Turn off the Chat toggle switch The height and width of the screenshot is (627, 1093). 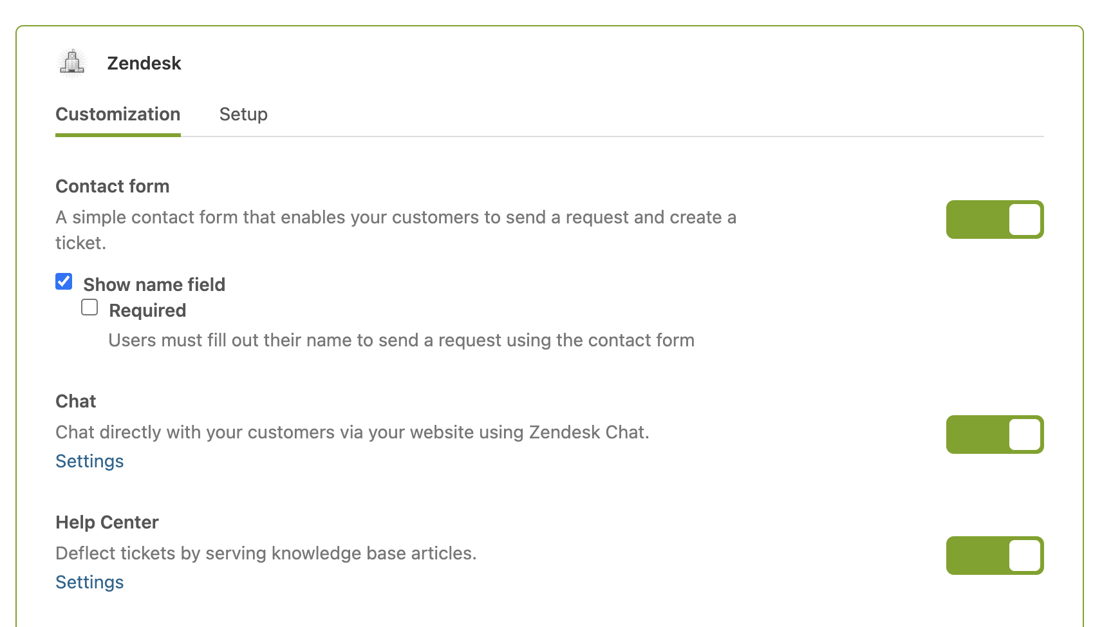click(x=995, y=435)
